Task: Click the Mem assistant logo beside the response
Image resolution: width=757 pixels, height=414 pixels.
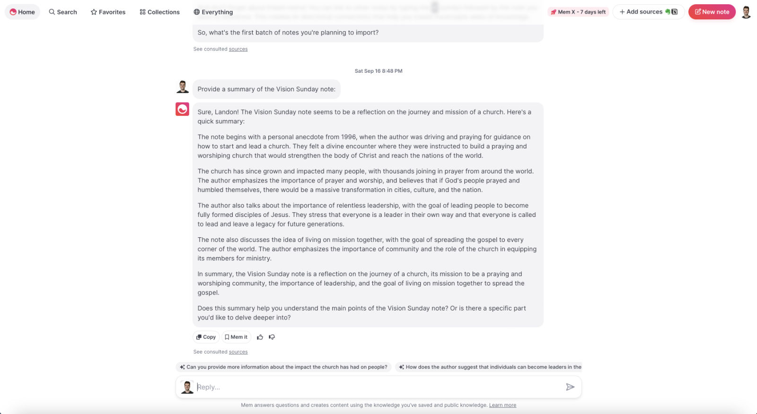Action: tap(182, 109)
